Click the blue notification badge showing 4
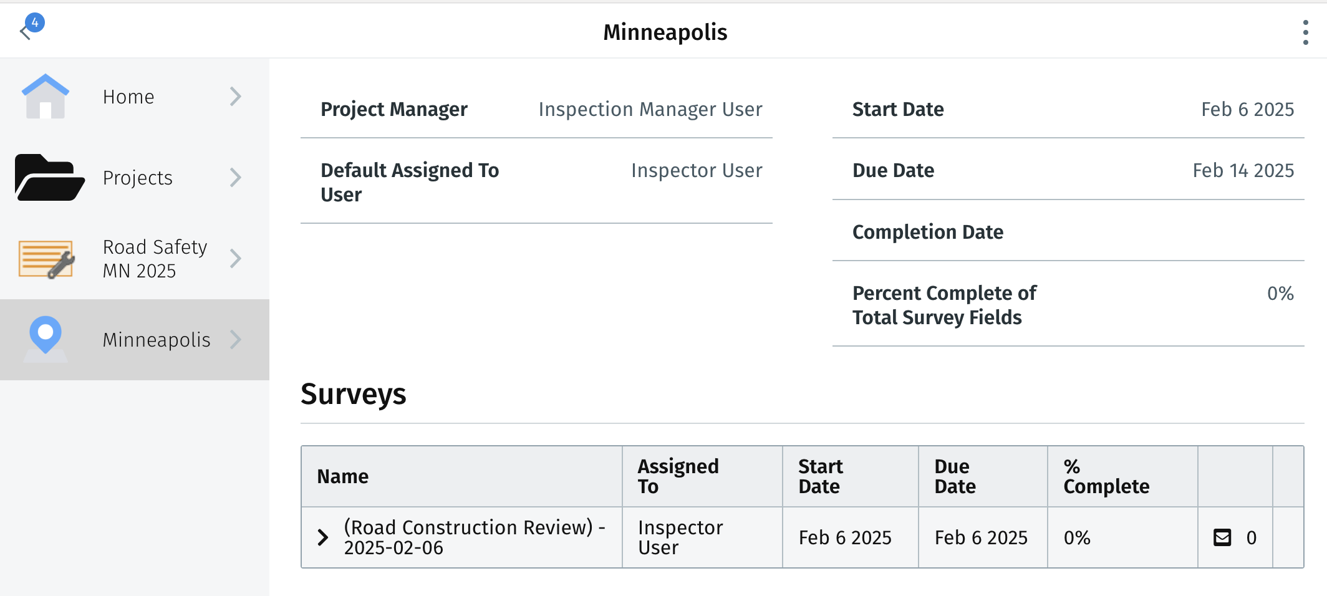Screen dimensions: 1327x596 (35, 22)
